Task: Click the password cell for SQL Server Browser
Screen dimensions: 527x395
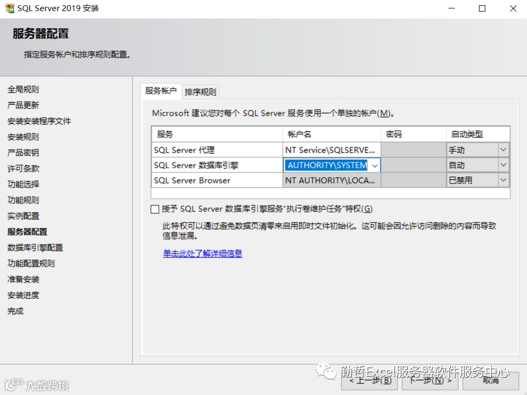Action: 414,180
